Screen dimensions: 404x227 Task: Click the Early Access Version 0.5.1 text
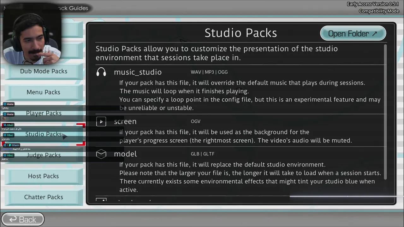373,4
